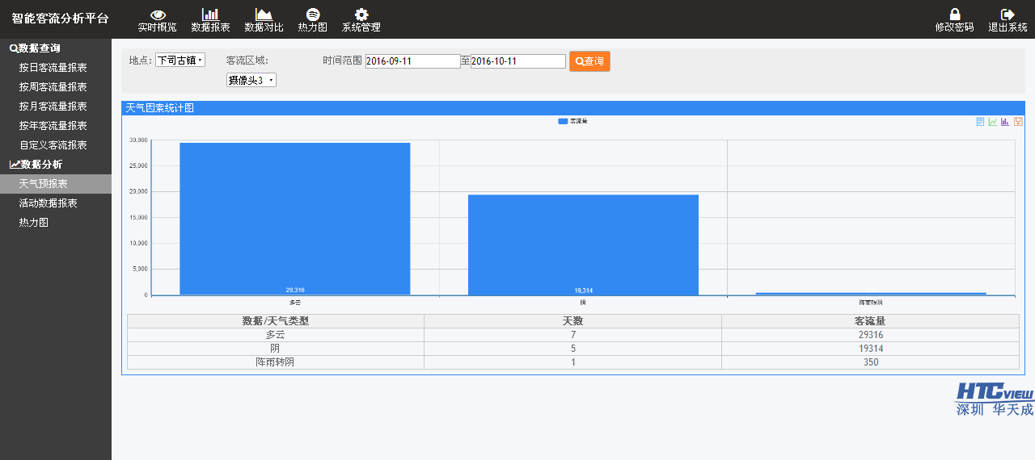Open 系统管理 settings
This screenshot has width=1035, height=460.
tap(361, 20)
